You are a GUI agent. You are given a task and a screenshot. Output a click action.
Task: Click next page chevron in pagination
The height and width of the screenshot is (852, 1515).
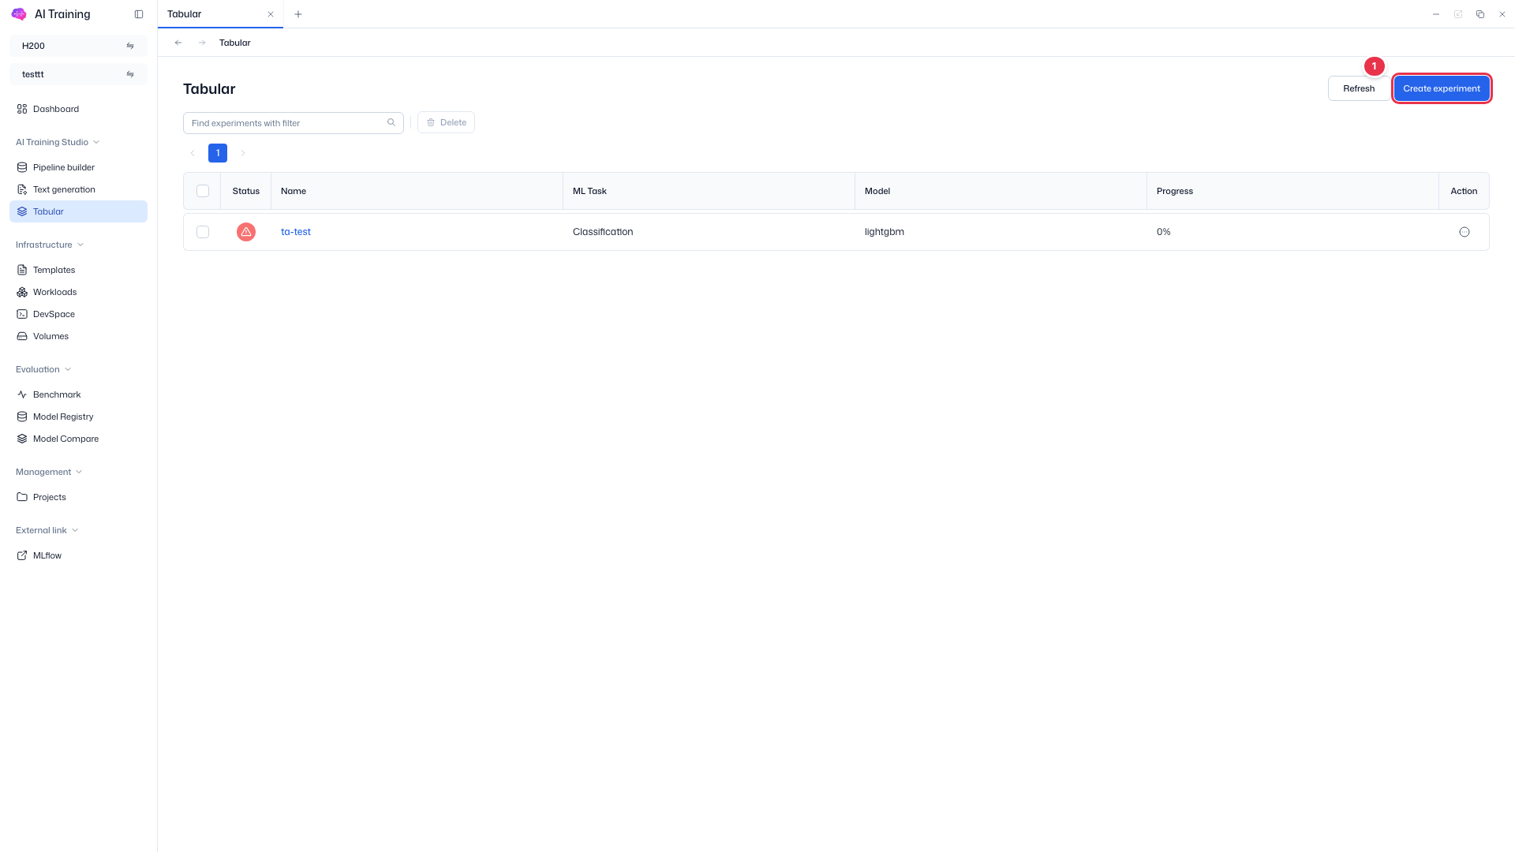click(x=243, y=153)
